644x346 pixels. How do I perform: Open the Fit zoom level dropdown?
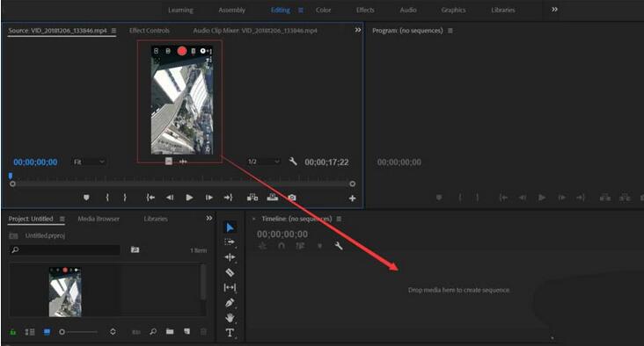pos(89,162)
